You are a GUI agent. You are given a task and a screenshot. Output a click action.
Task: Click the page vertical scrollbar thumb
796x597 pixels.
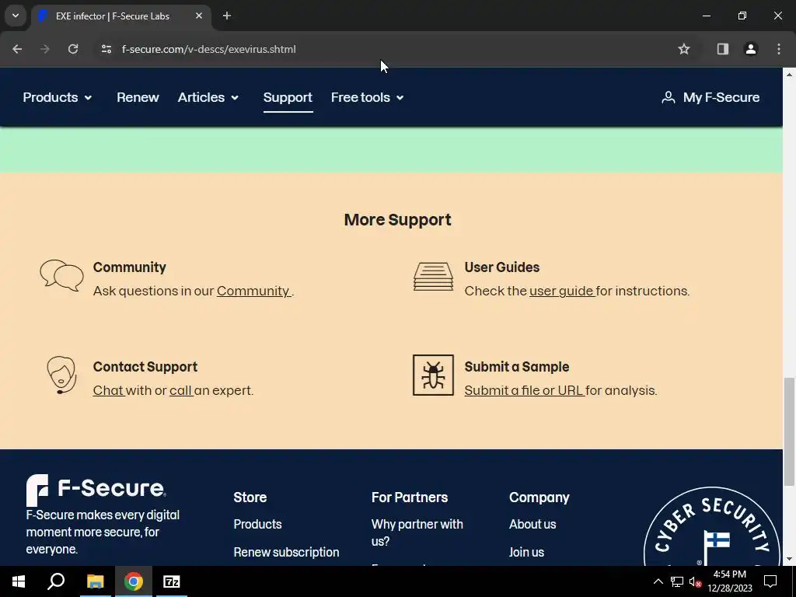point(789,431)
